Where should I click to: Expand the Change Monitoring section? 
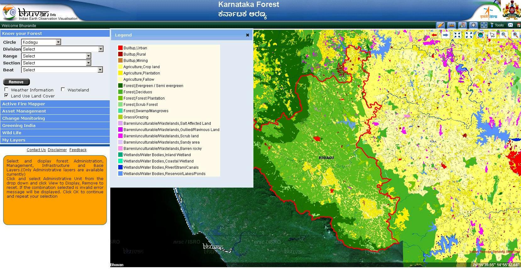(55, 118)
